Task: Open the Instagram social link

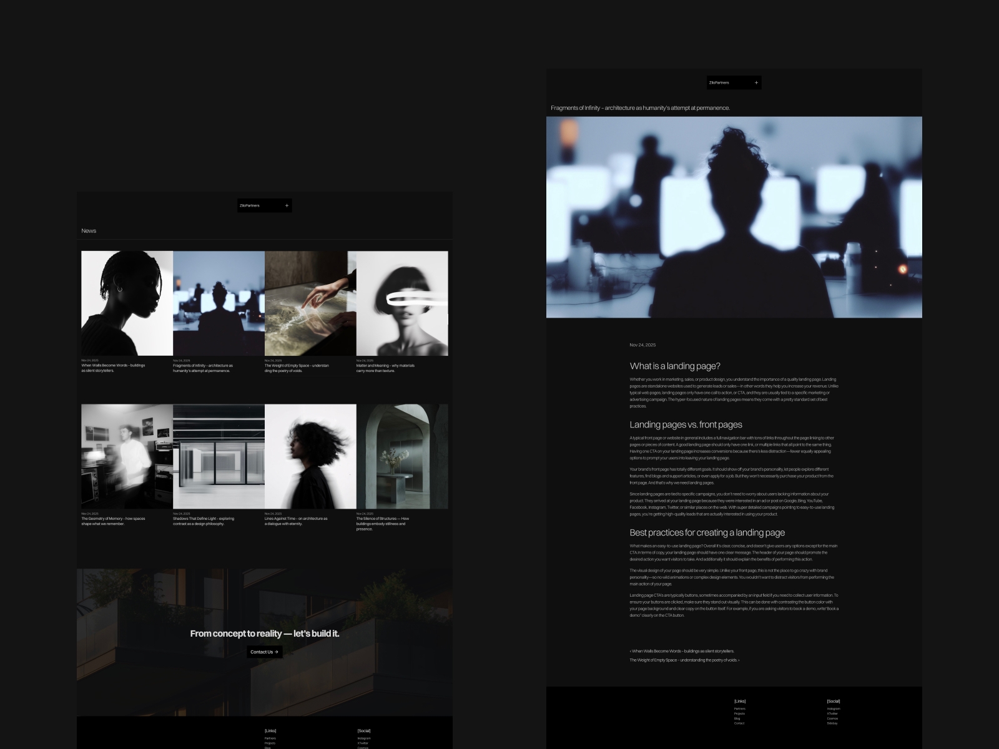Action: pyautogui.click(x=833, y=709)
